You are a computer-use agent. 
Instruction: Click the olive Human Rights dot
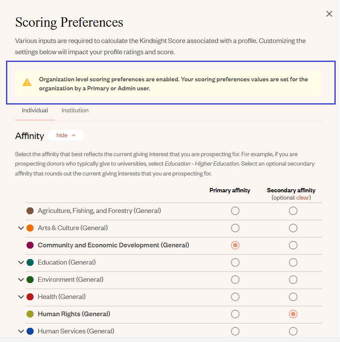[30, 314]
